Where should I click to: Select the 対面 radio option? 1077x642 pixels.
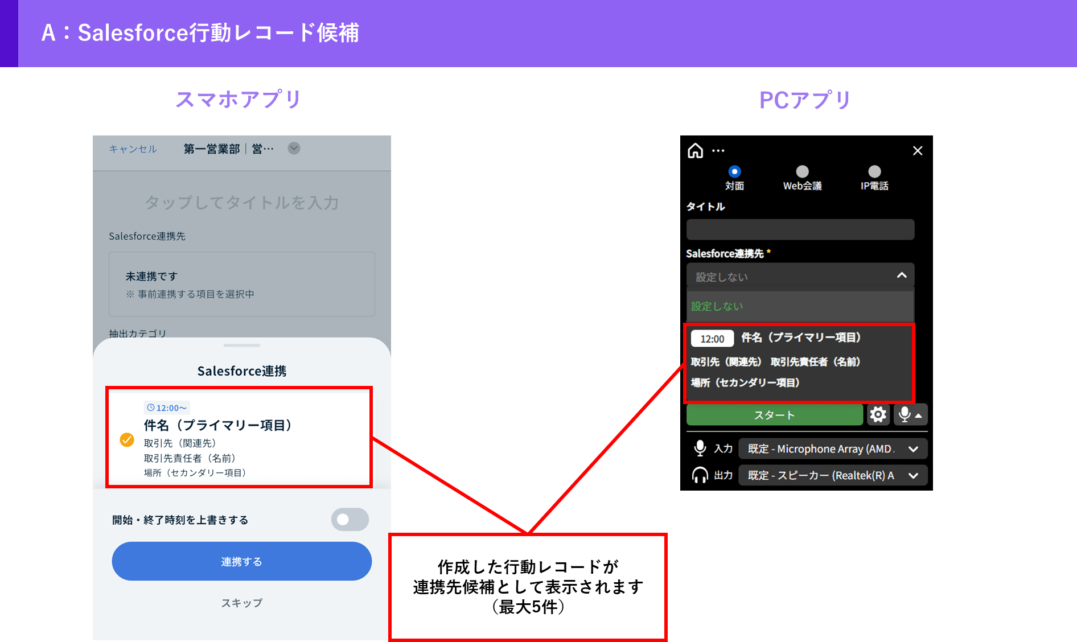734,171
